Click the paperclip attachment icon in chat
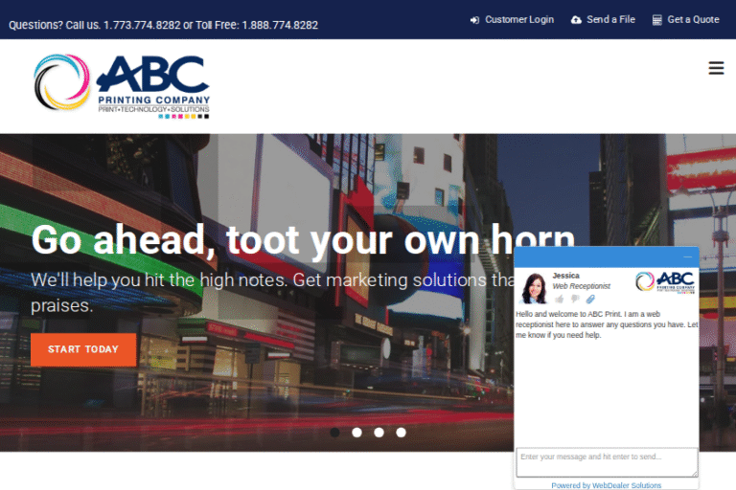This screenshot has width=736, height=490. pyautogui.click(x=590, y=299)
